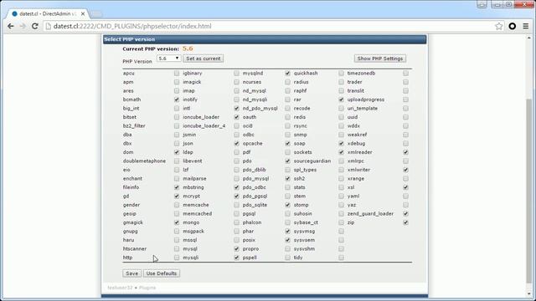Toggle the xmlwriter extension checkbox
Viewport: 536px width, 301px height.
(405, 170)
